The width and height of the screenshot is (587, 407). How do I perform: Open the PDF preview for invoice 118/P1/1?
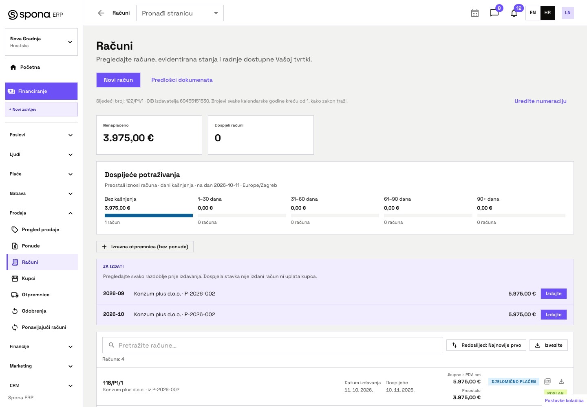547,381
